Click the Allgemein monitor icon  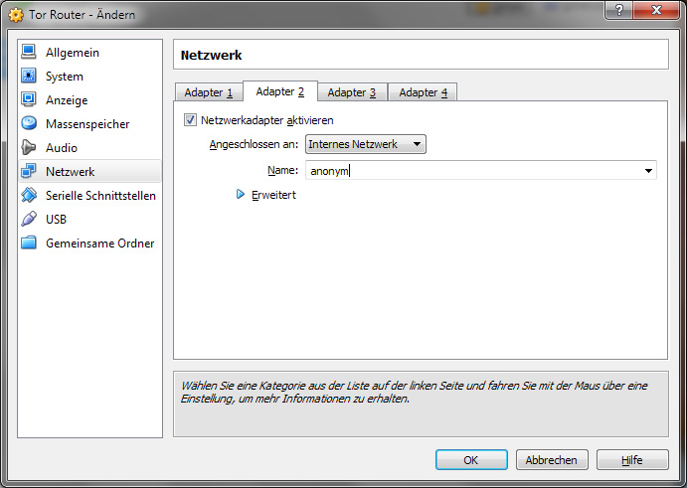pos(29,52)
